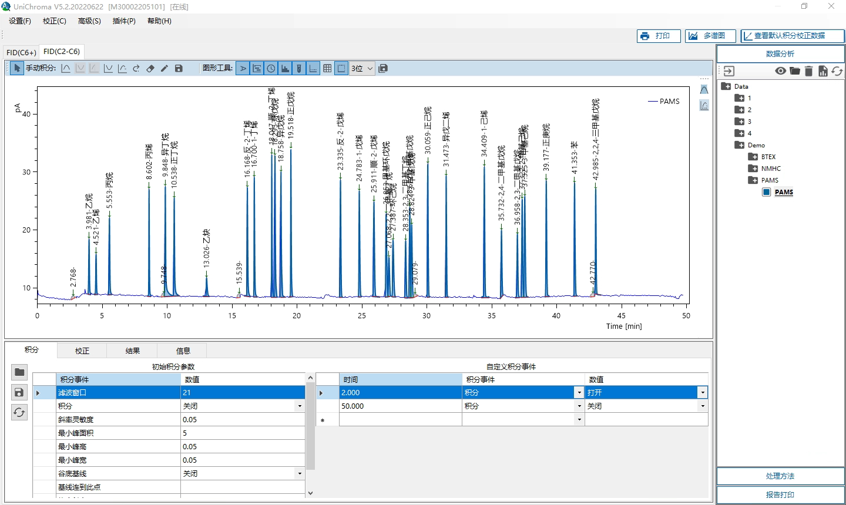
Task: Click the table grid icon in graphics tools
Action: coord(327,68)
